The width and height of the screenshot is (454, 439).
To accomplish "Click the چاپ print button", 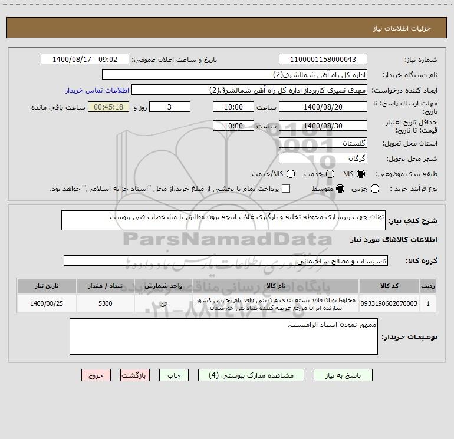I will pos(174,375).
